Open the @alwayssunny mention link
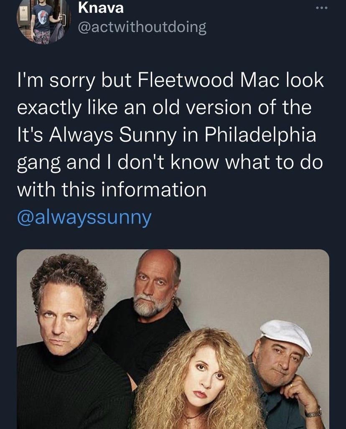 click(x=84, y=218)
